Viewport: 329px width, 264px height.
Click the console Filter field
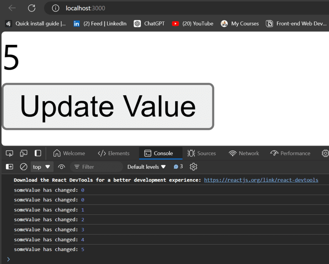pyautogui.click(x=96, y=167)
